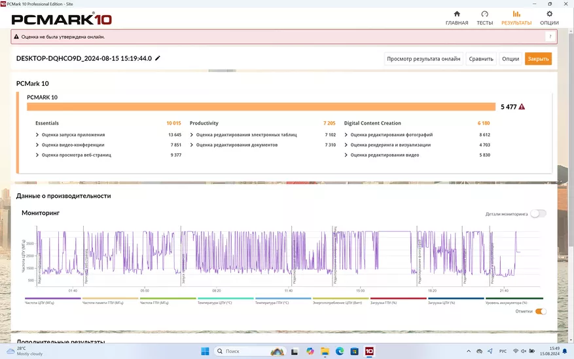Switch to the ТЕСТЫ tab

(x=484, y=18)
